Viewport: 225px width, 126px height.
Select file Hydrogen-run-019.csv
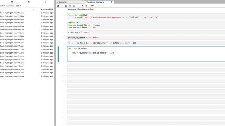pyautogui.click(x=12, y=73)
